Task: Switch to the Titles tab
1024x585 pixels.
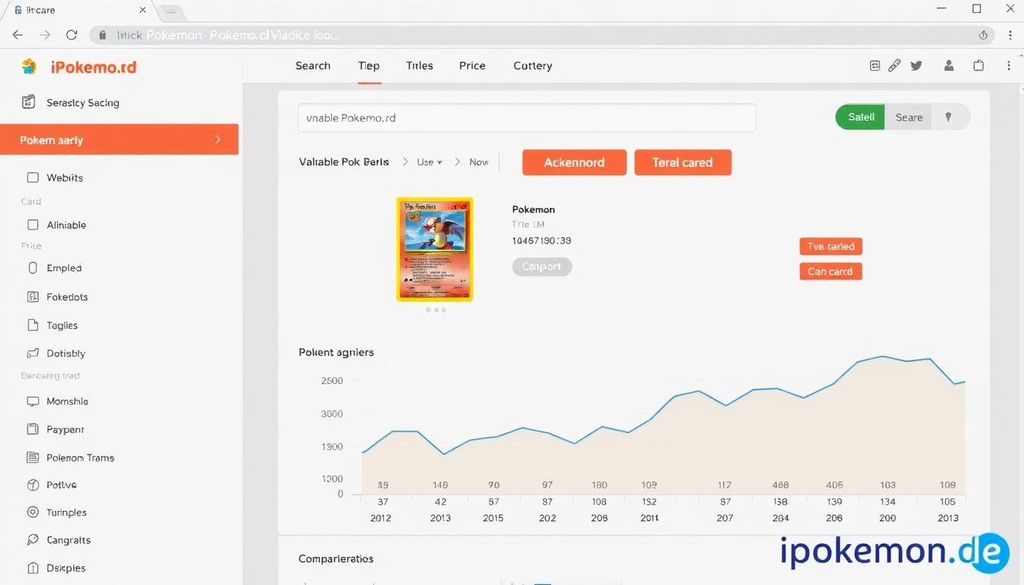Action: [x=419, y=66]
